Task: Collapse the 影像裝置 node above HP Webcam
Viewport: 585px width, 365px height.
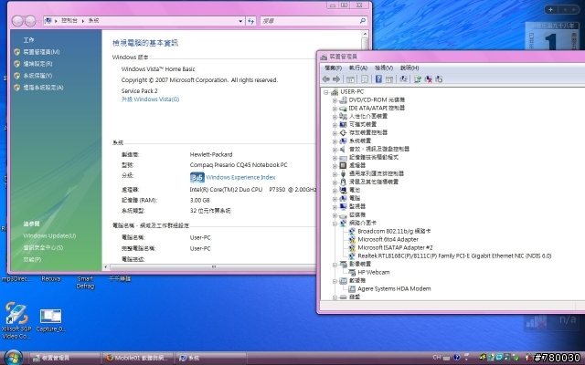Action: click(x=335, y=265)
